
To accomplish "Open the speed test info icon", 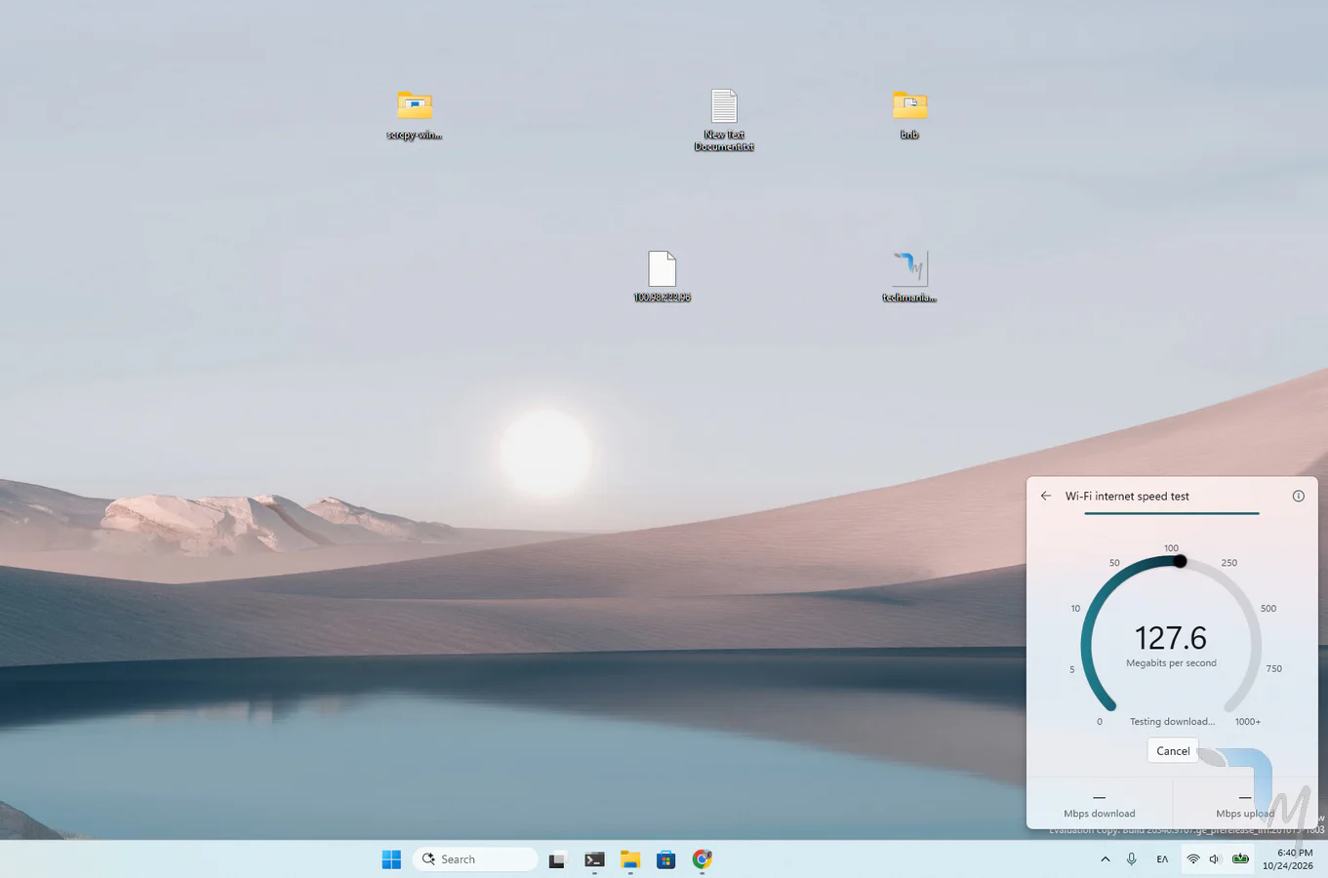I will coord(1298,496).
